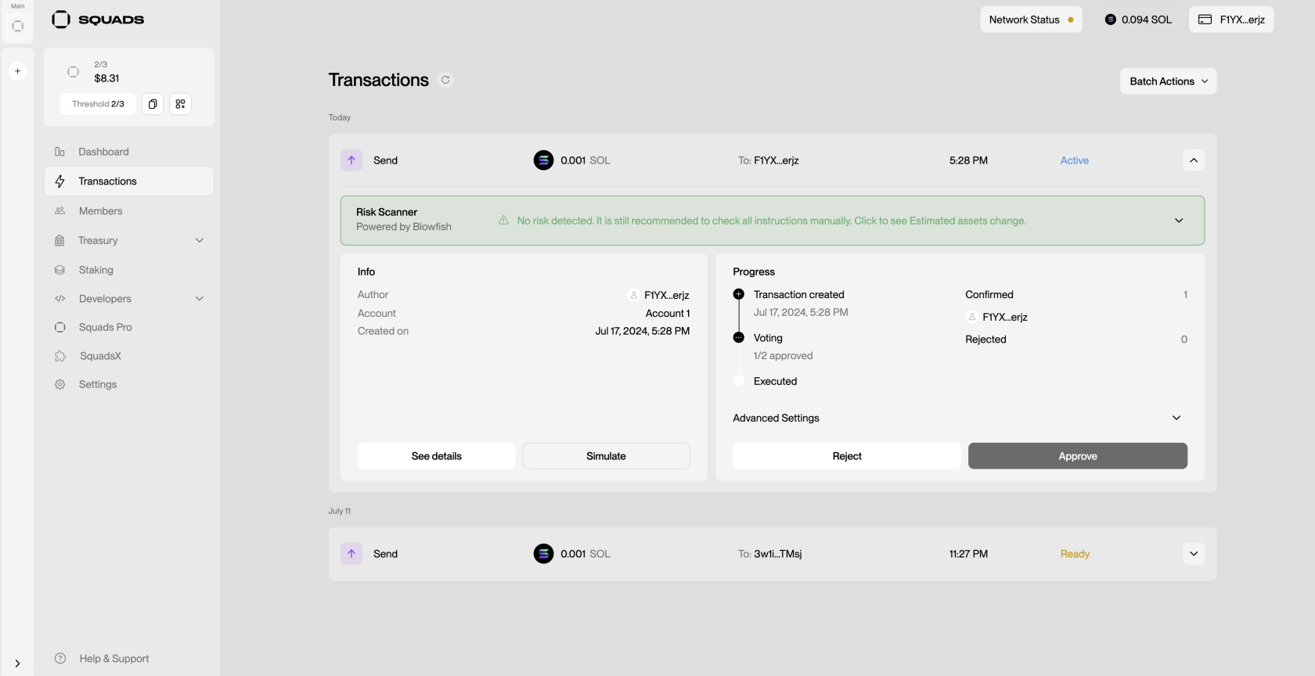Click the Account 1 value
Screen dimensions: 1315x676
point(668,314)
